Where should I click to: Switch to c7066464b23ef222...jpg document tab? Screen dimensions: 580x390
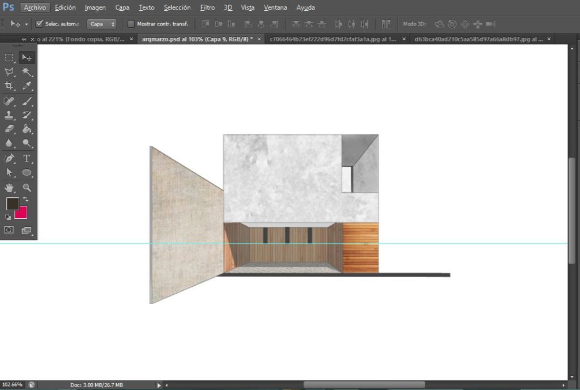coord(332,39)
